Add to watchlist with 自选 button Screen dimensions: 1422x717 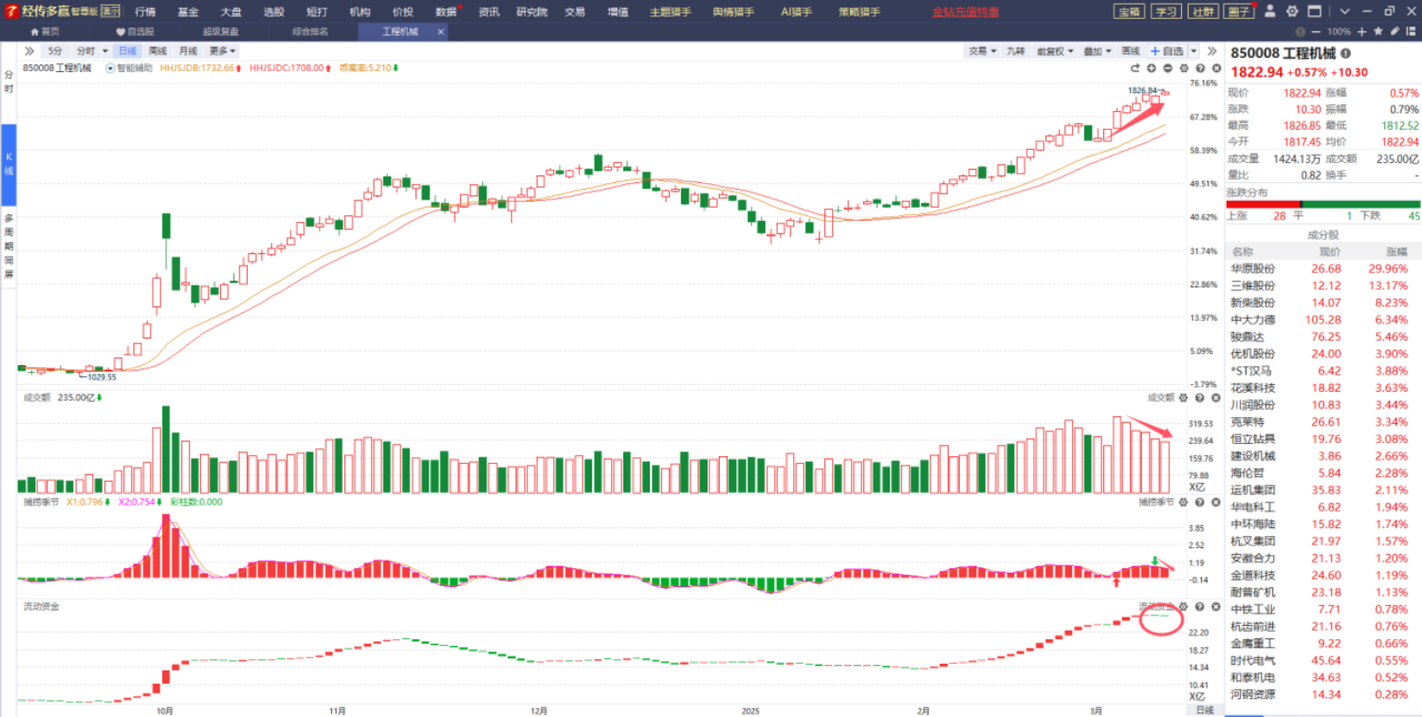1167,50
